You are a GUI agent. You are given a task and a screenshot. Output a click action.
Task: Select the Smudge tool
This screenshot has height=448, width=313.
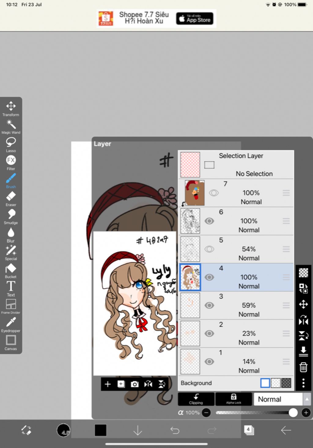click(11, 217)
